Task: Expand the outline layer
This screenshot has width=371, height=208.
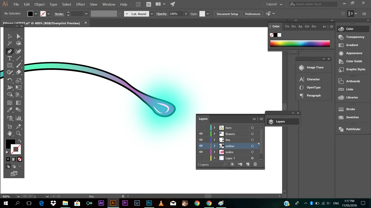Action: pos(214,146)
